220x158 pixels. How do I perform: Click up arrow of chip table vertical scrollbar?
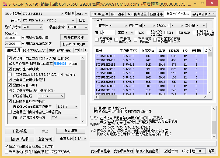209,50
